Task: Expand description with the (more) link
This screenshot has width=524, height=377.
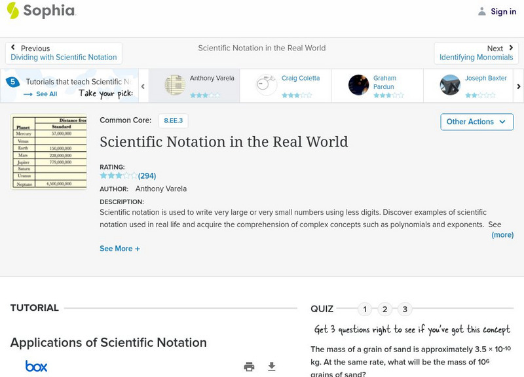Action: (502, 235)
